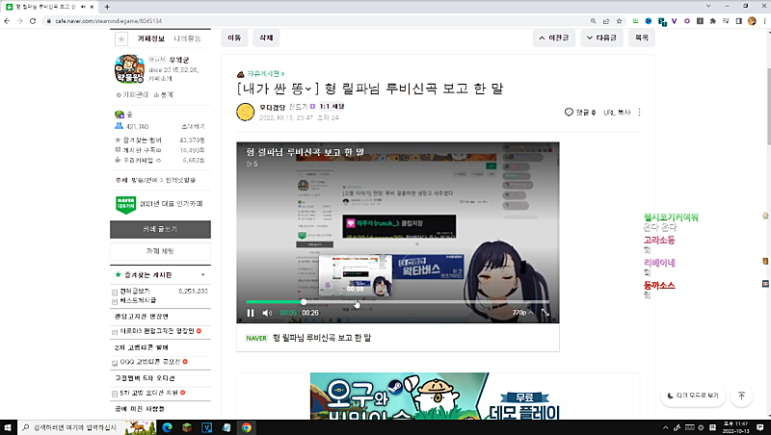This screenshot has height=435, width=771.
Task: Open Minecraft block icon on taskbar
Action: (x=187, y=427)
